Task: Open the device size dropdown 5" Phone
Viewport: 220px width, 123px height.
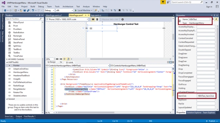Action: [67, 20]
